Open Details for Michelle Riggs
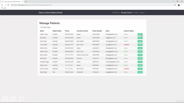 pos(140,62)
